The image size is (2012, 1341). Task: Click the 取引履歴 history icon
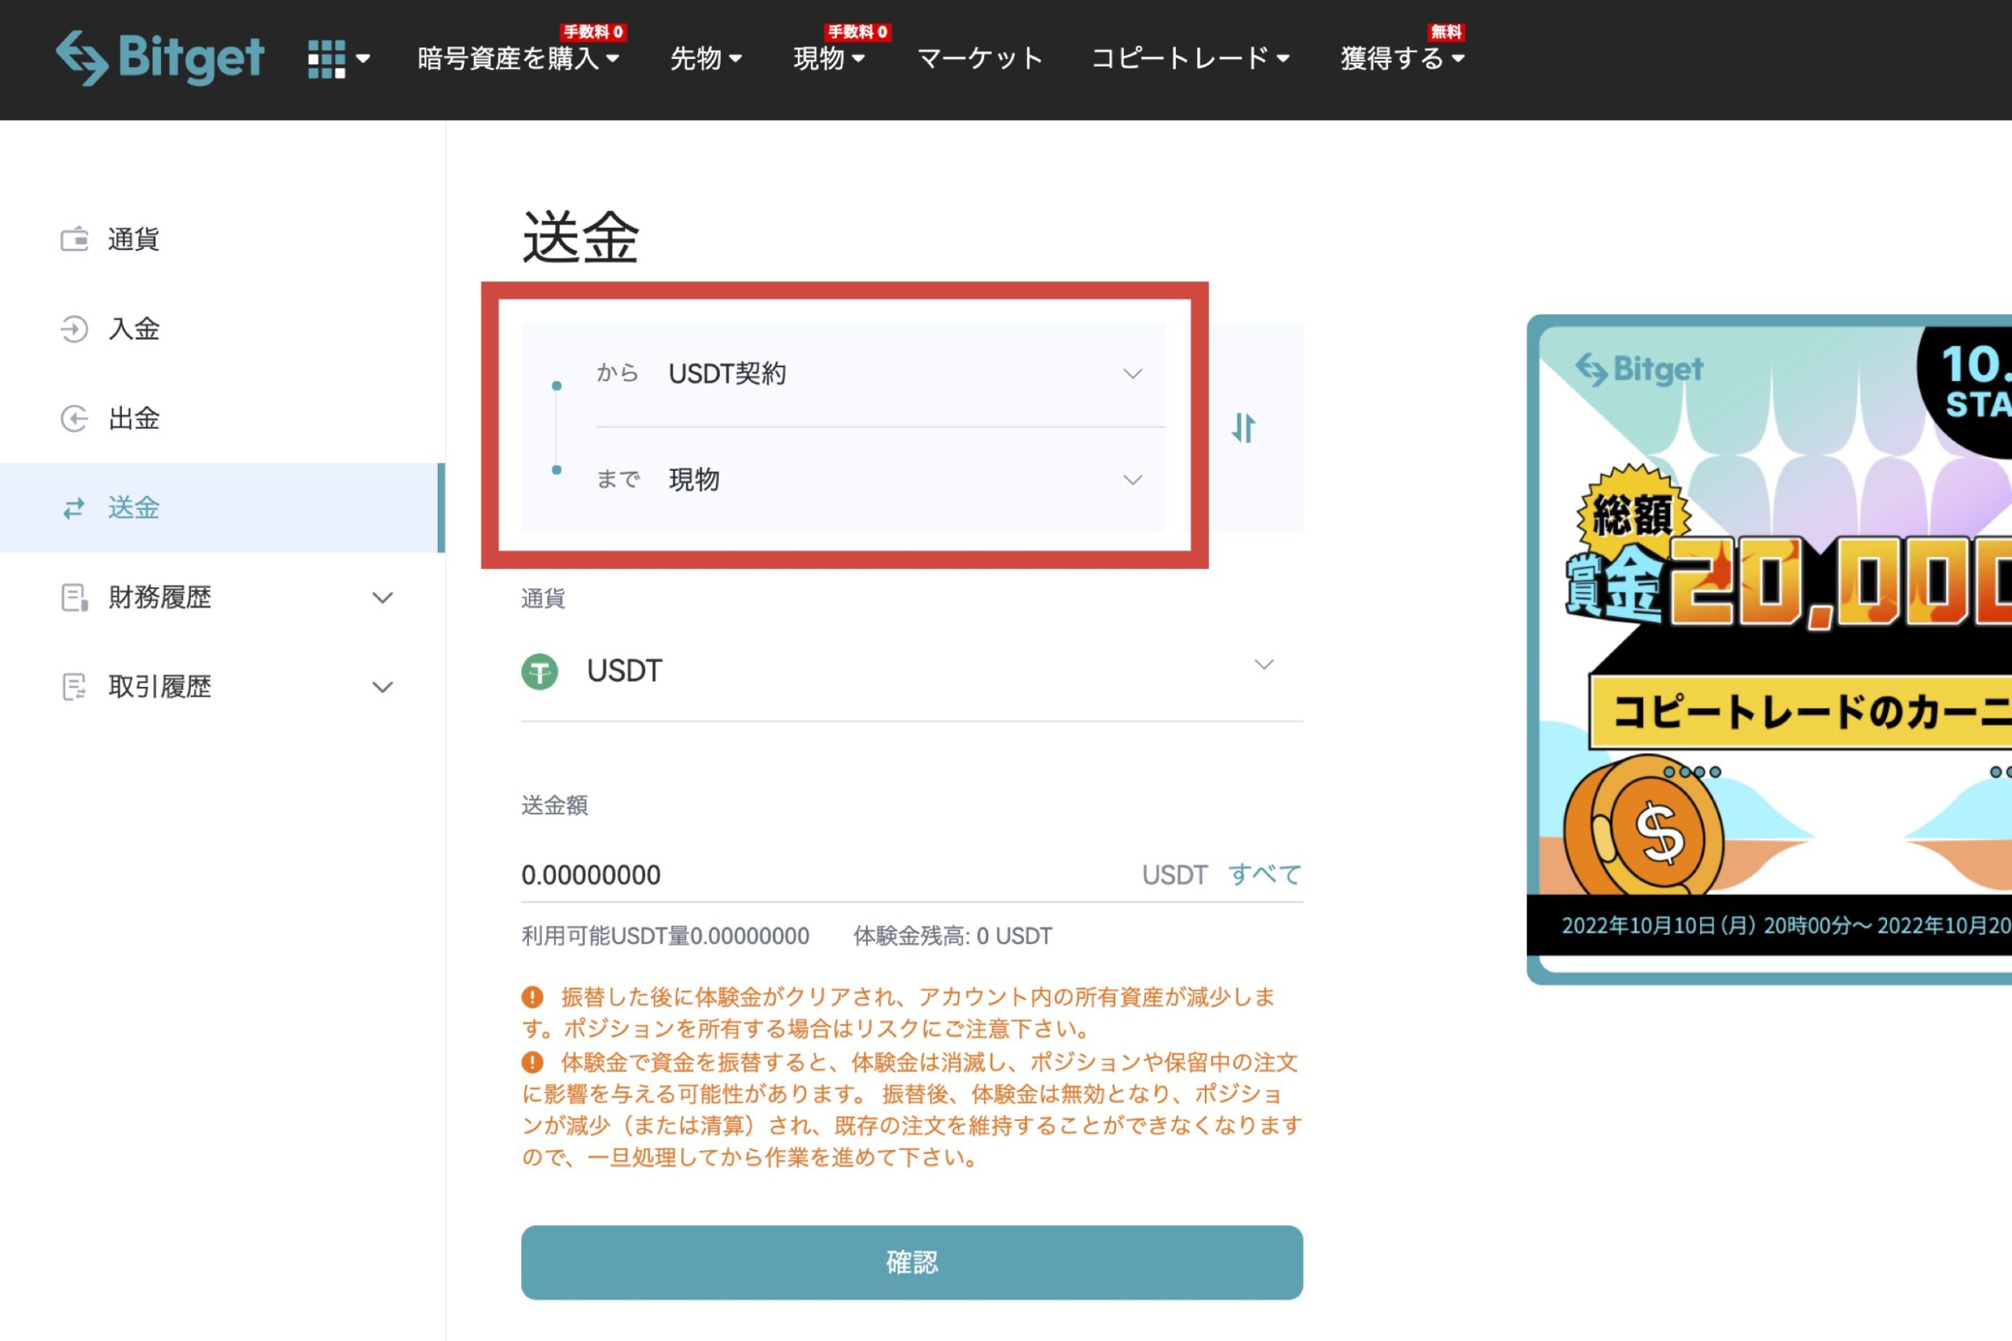(75, 687)
